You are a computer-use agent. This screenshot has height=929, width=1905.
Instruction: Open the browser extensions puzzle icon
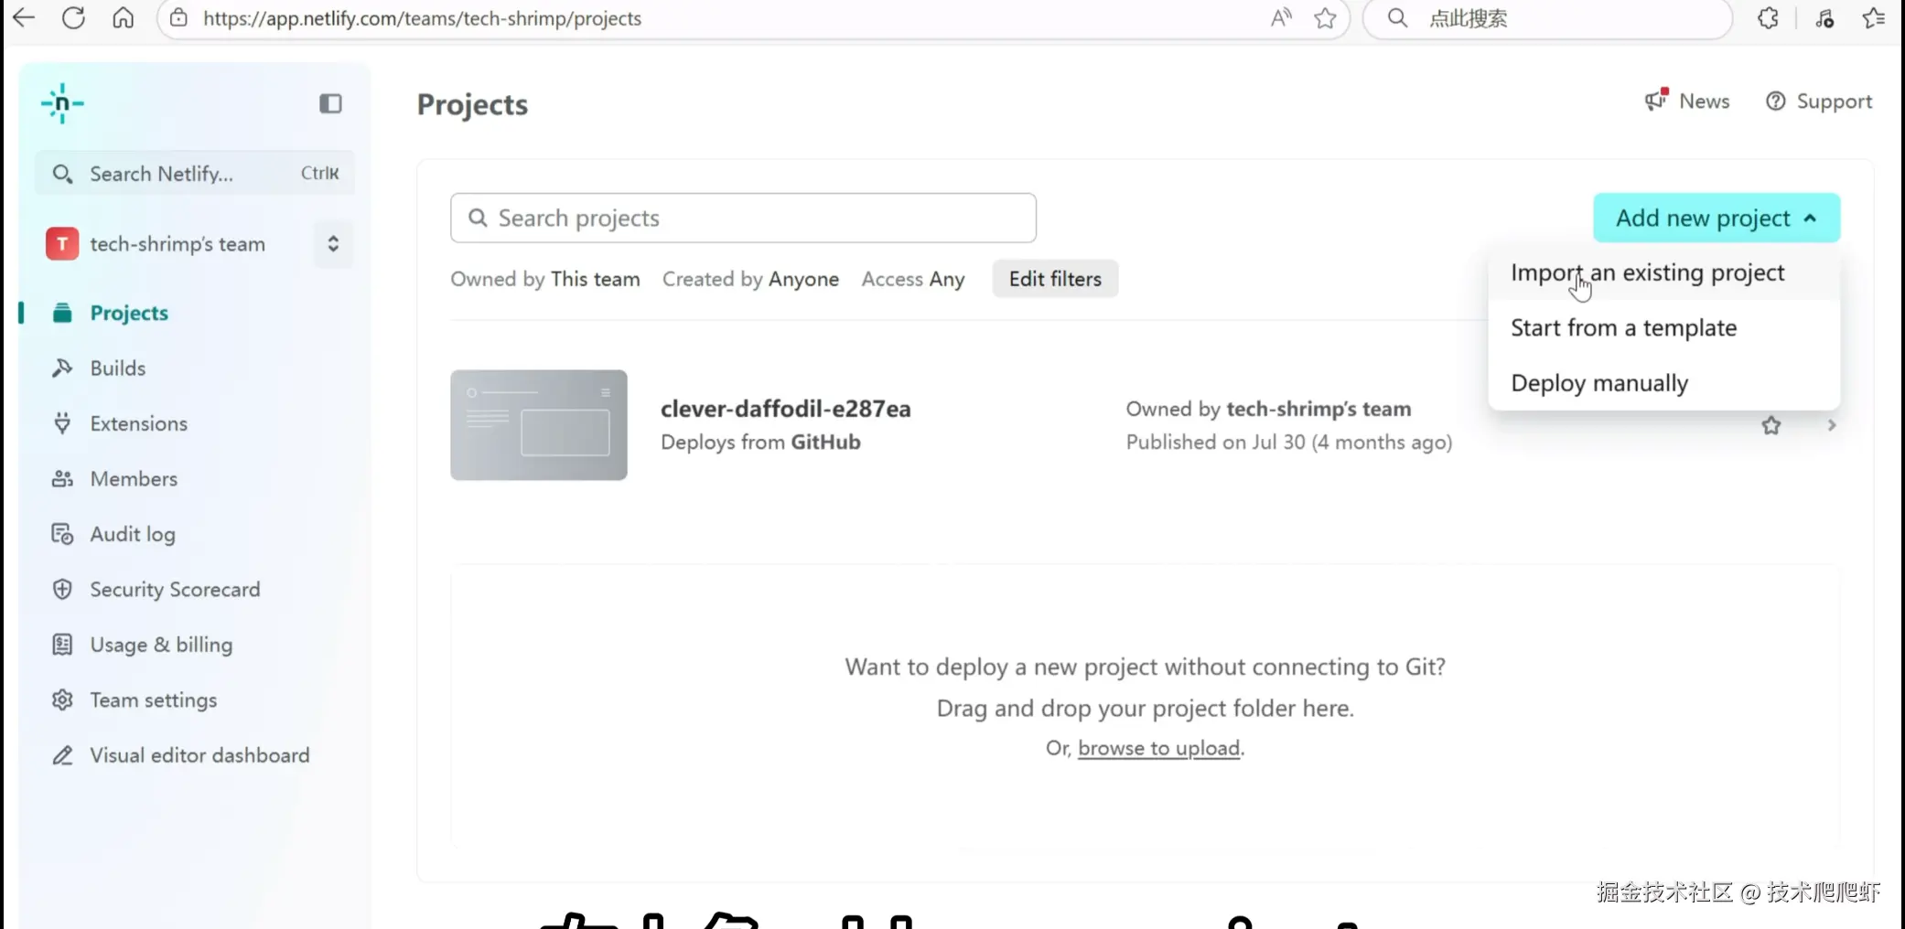(x=1768, y=17)
